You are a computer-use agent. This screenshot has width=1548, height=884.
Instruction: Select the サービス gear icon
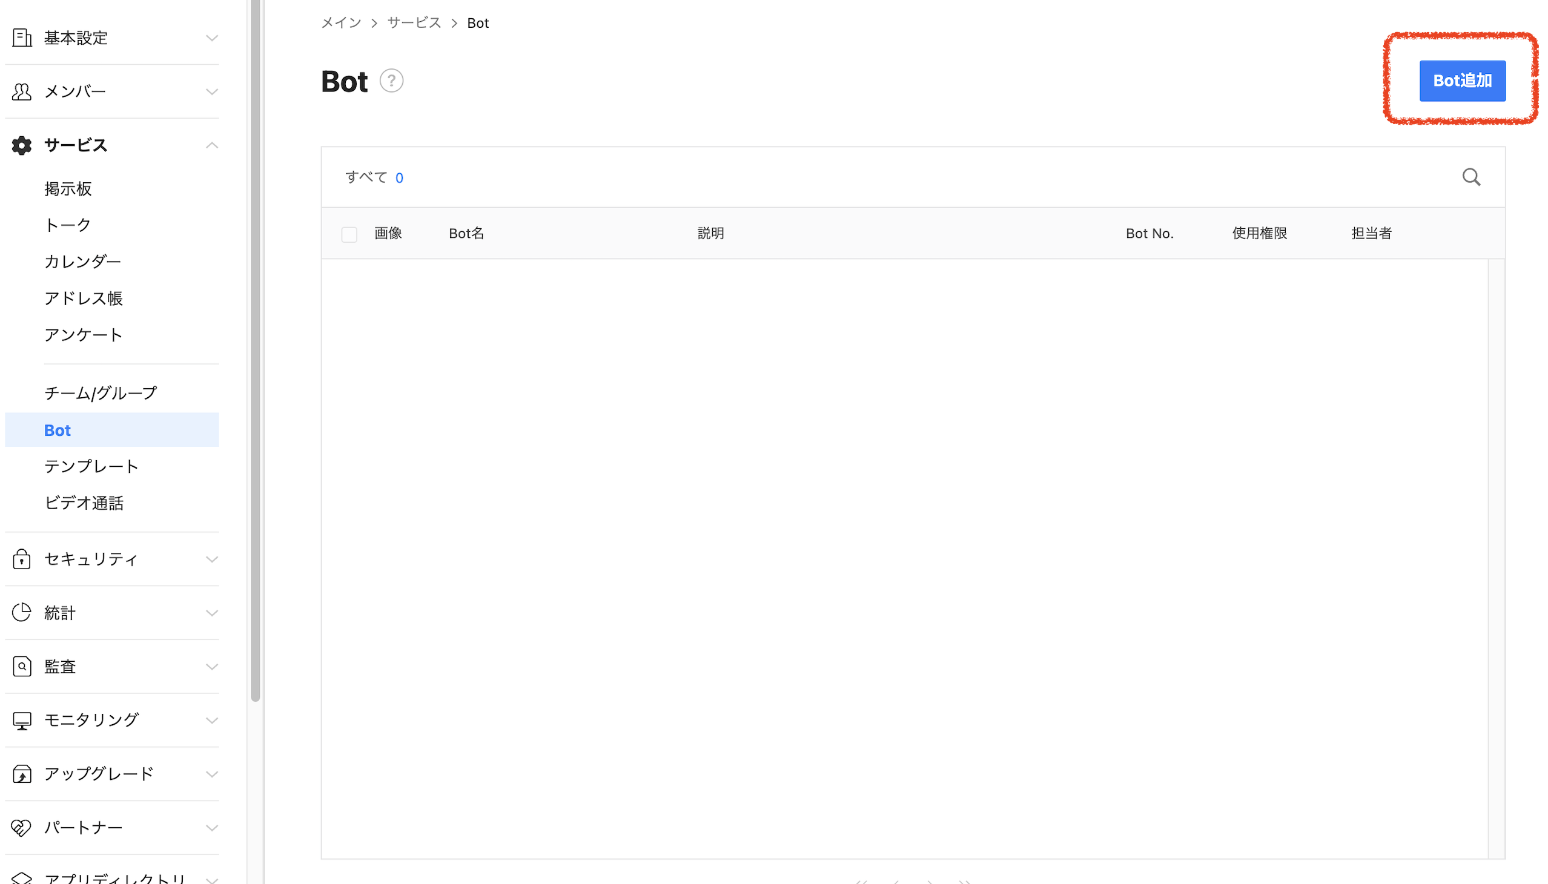(x=22, y=145)
